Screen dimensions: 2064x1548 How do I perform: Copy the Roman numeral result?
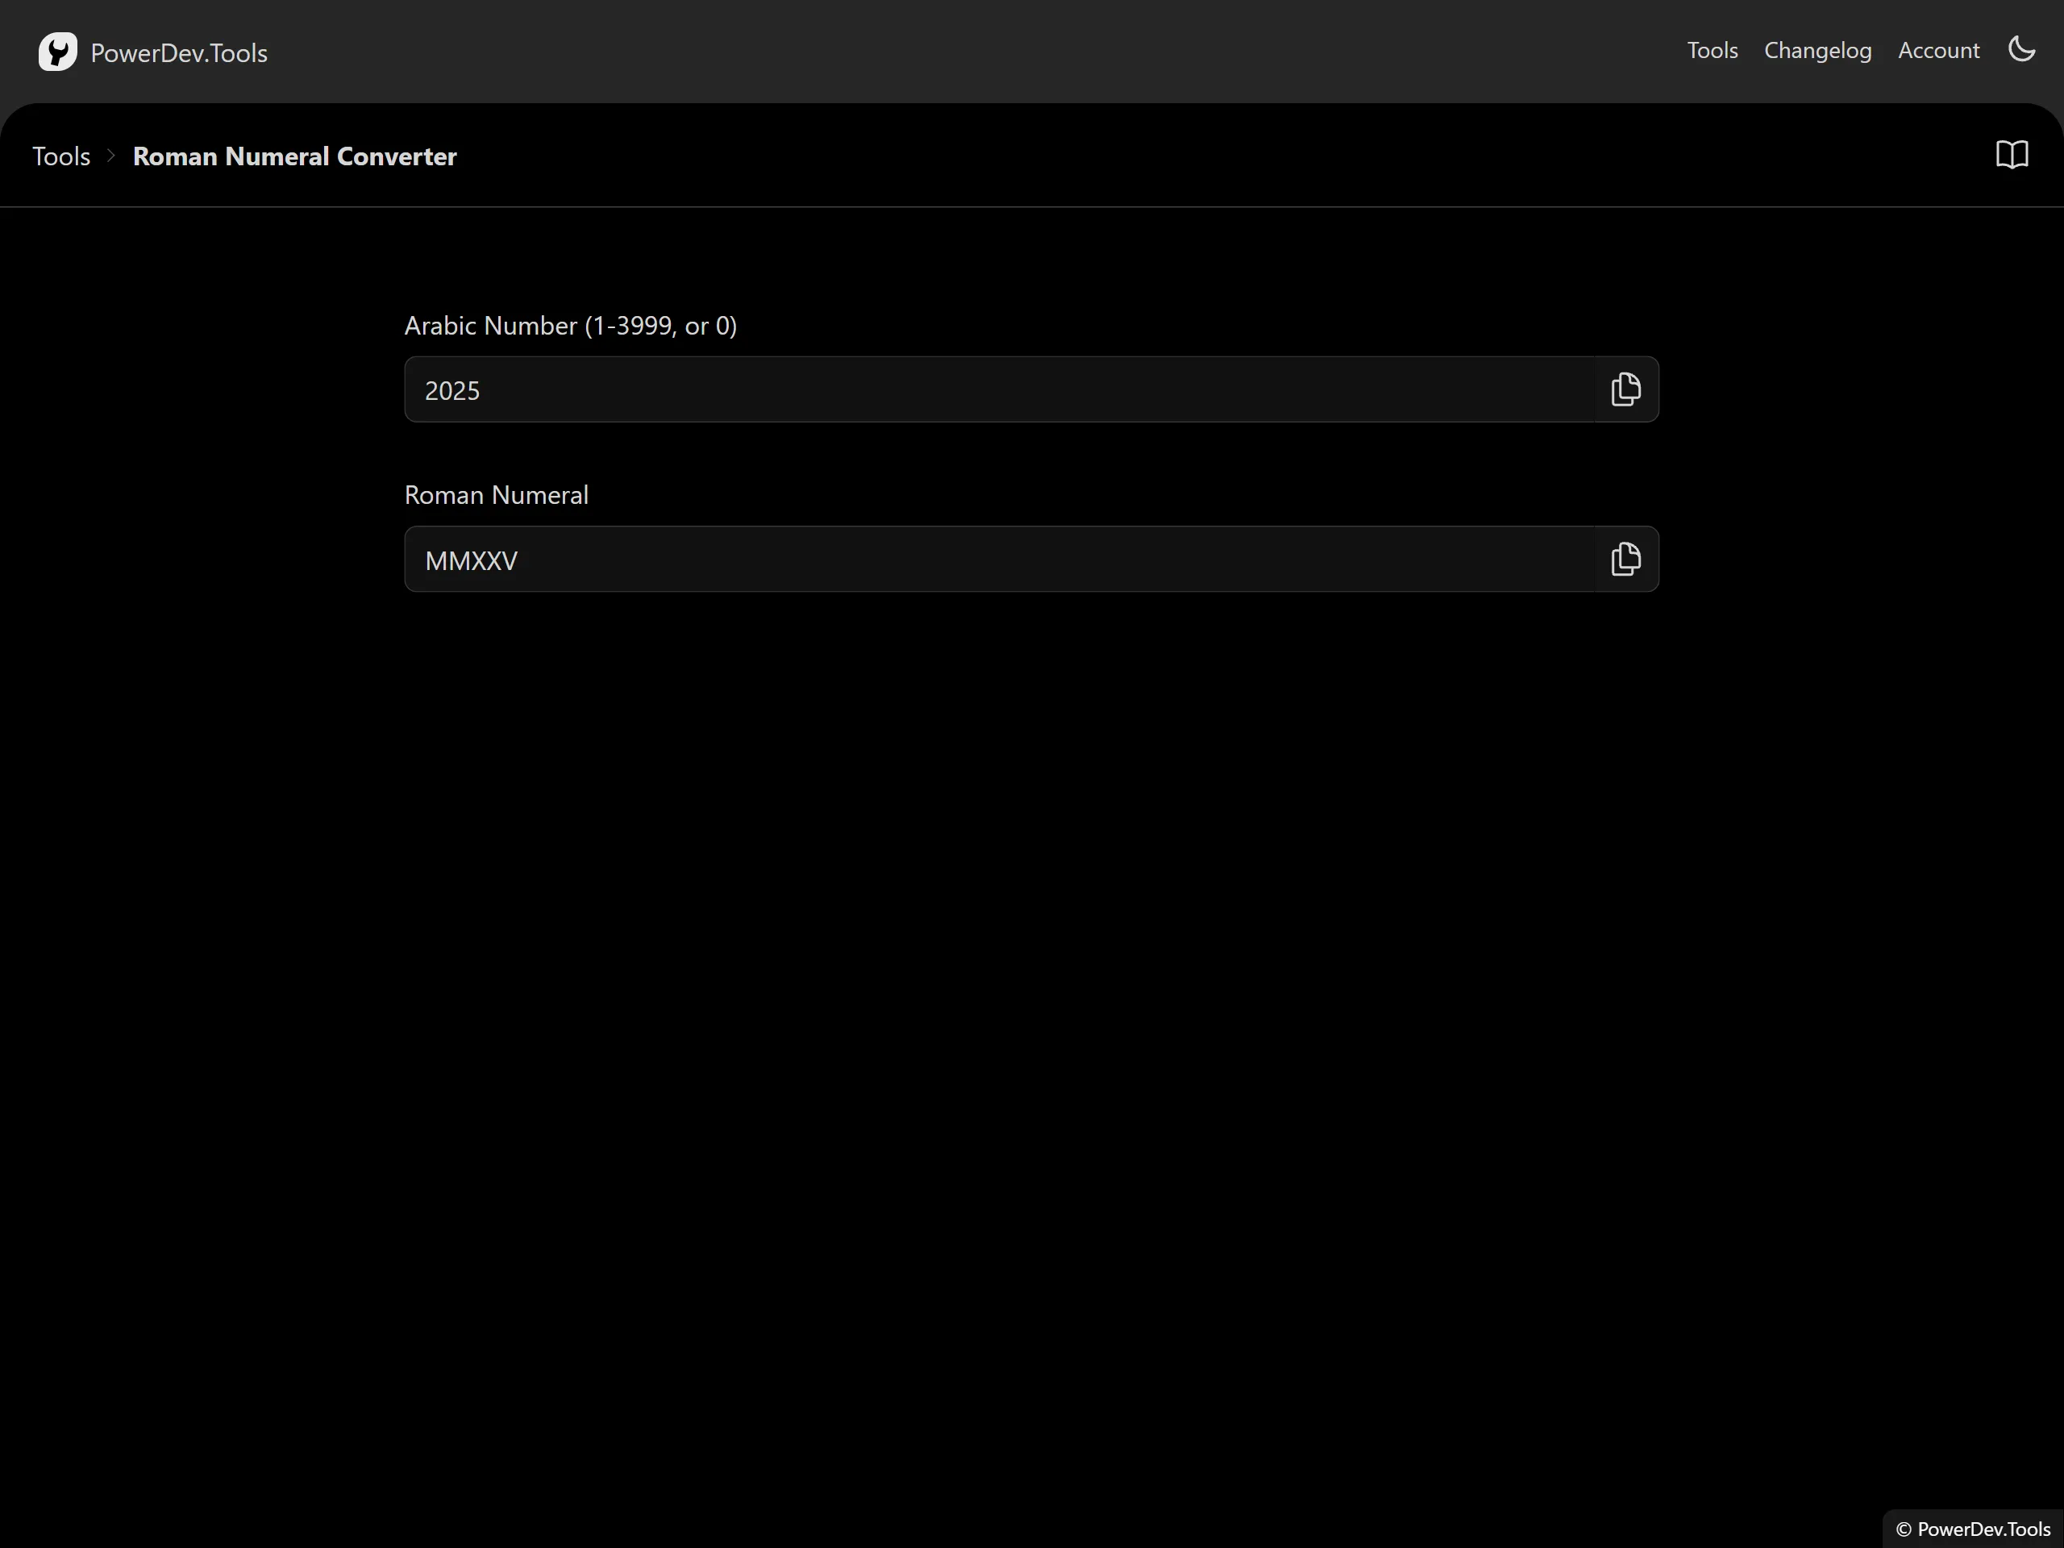click(1625, 559)
